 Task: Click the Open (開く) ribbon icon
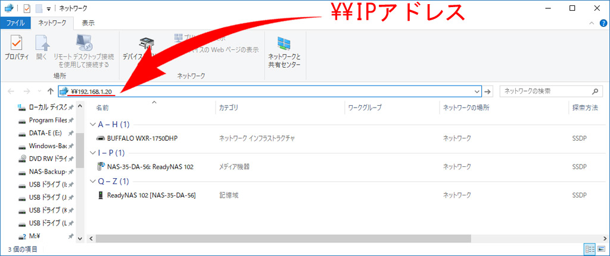point(42,48)
